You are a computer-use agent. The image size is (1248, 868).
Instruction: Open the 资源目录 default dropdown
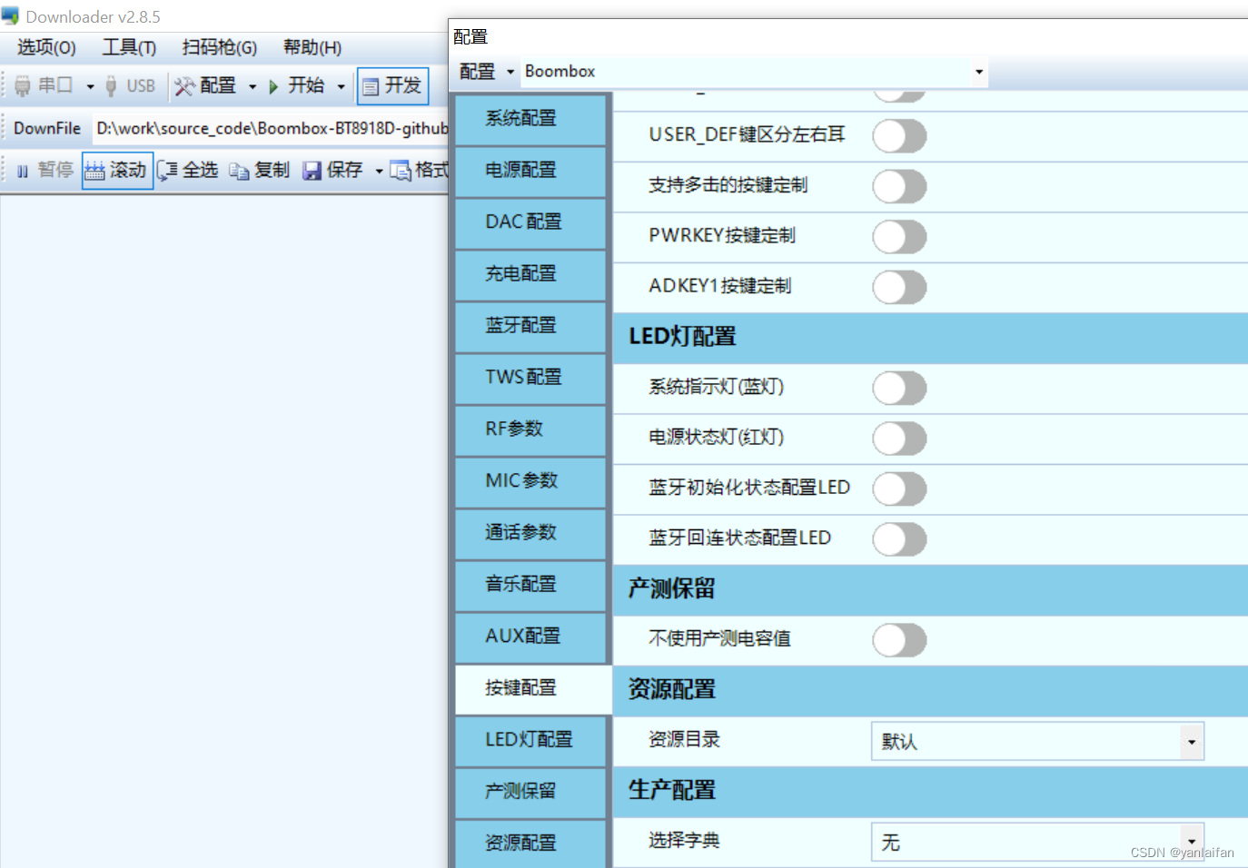pyautogui.click(x=1191, y=741)
